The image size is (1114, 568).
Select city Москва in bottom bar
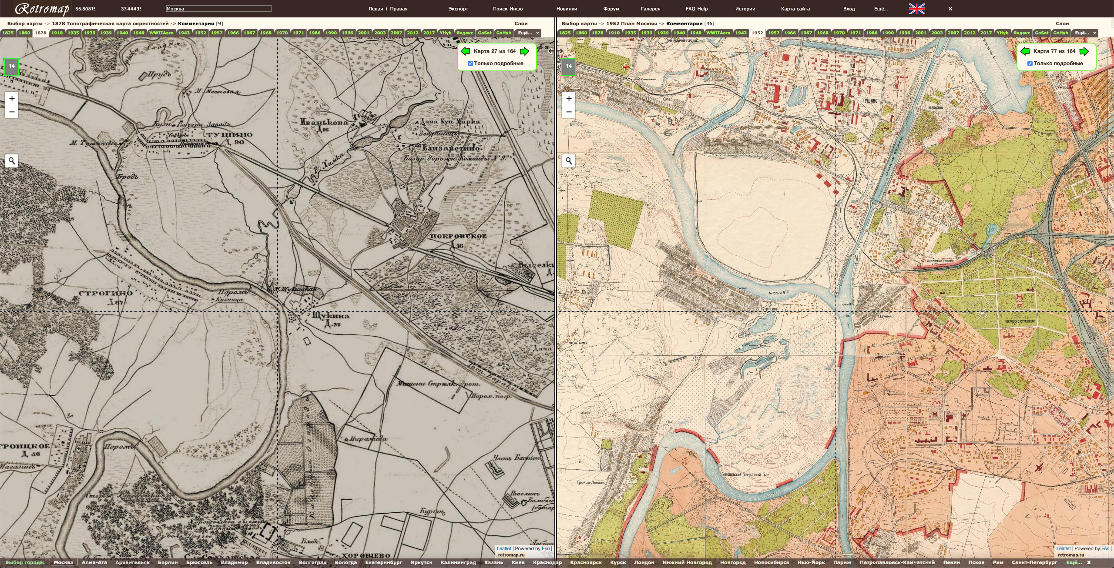pos(64,562)
